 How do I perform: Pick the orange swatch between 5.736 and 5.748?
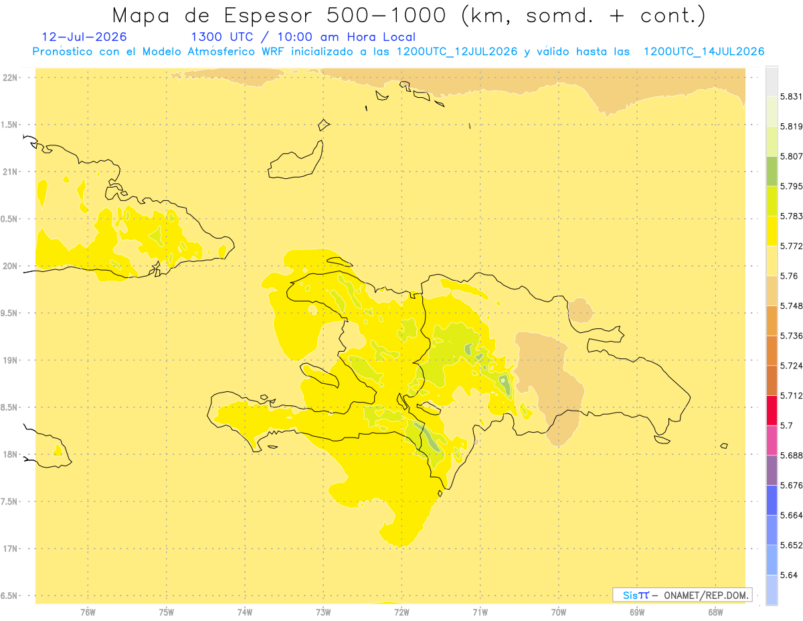(772, 320)
